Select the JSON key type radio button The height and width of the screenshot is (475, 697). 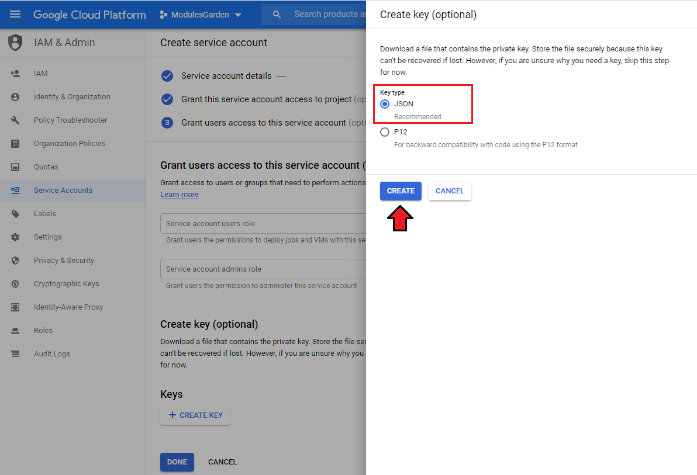(385, 104)
